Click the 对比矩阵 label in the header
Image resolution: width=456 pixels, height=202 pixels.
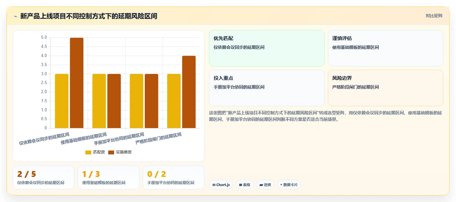pos(434,16)
